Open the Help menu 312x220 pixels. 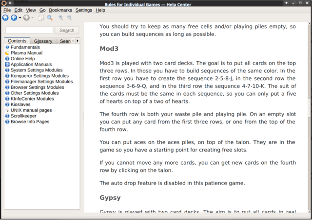click(100, 10)
